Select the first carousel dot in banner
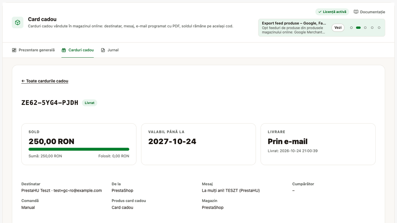This screenshot has height=223, width=397. (352, 27)
